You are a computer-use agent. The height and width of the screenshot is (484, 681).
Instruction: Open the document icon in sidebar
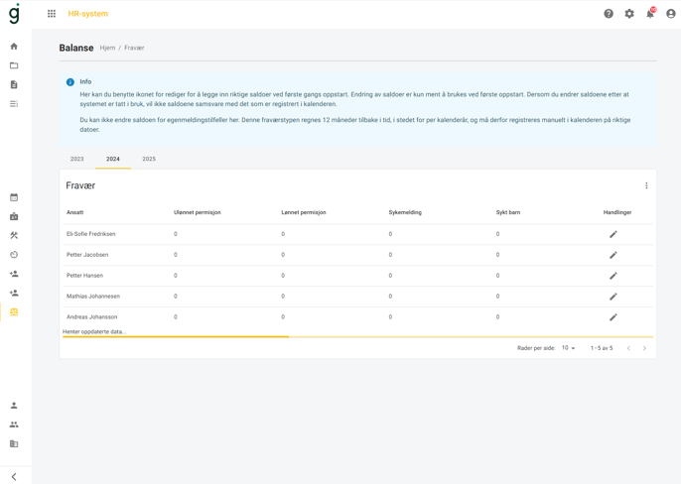[14, 84]
